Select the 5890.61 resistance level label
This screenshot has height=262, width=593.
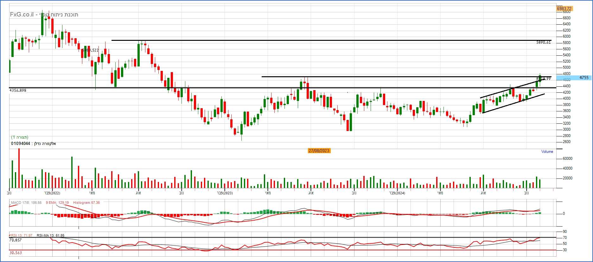point(544,42)
